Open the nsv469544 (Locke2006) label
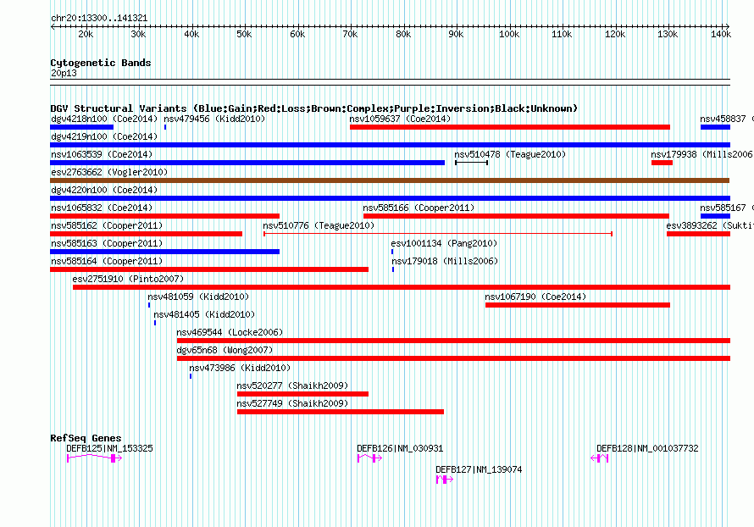 230,332
